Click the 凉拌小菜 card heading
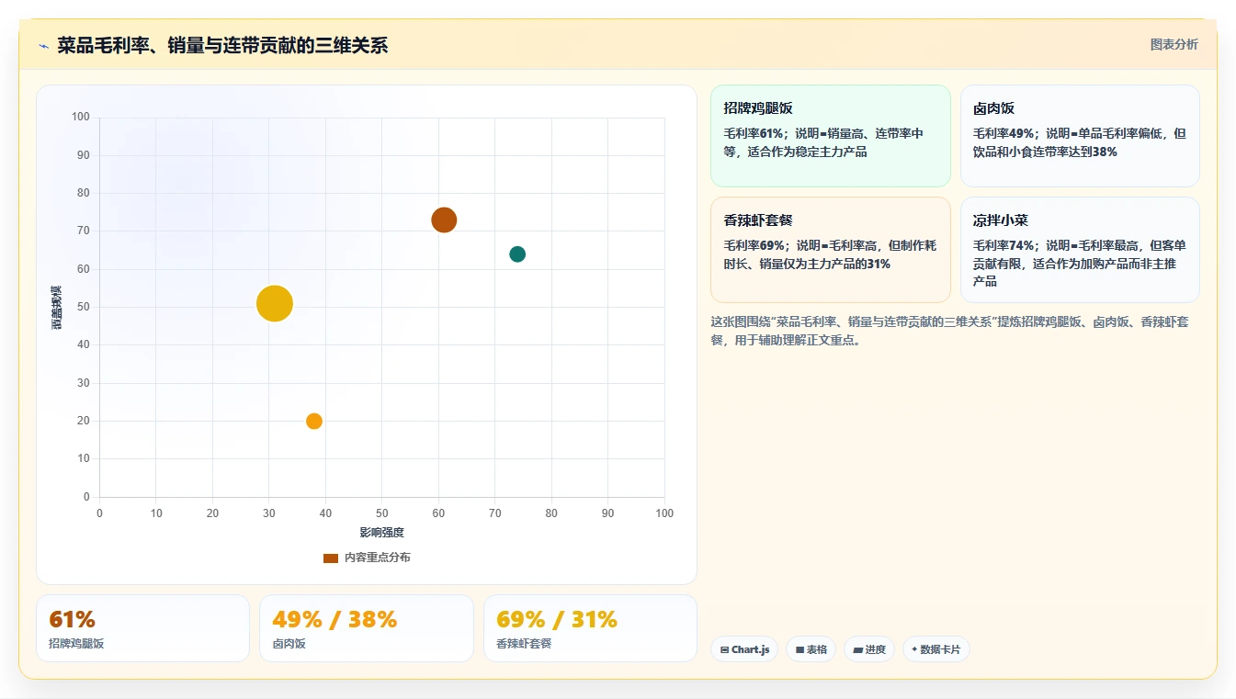The width and height of the screenshot is (1236, 699). [1001, 220]
